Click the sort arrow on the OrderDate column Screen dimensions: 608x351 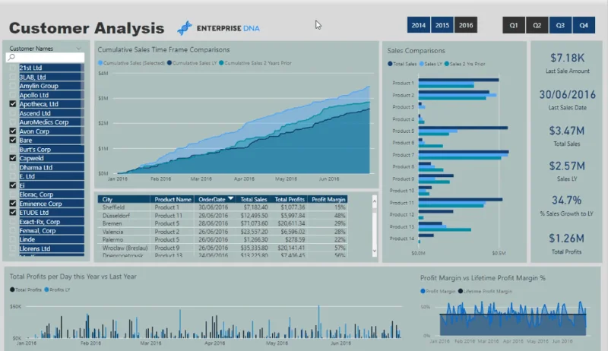[231, 198]
